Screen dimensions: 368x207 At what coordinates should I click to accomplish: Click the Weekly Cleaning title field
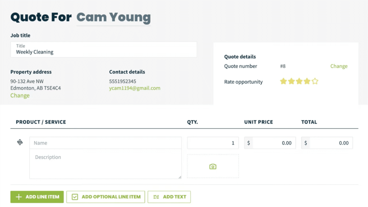pos(104,50)
